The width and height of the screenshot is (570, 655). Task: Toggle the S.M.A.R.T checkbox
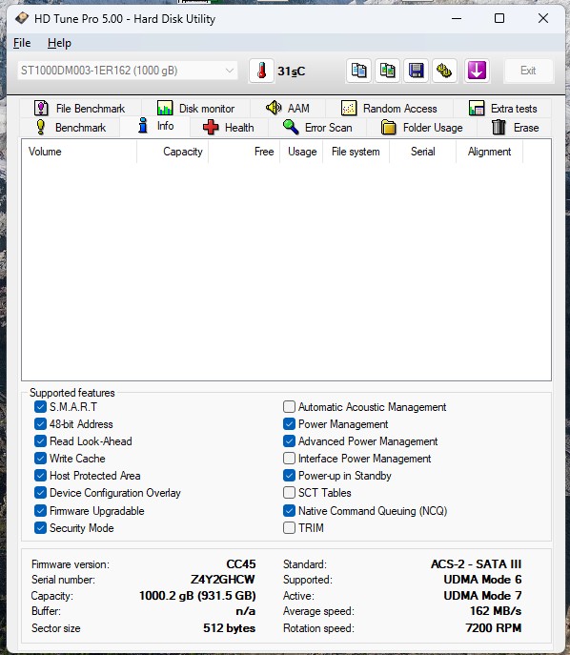pos(40,407)
